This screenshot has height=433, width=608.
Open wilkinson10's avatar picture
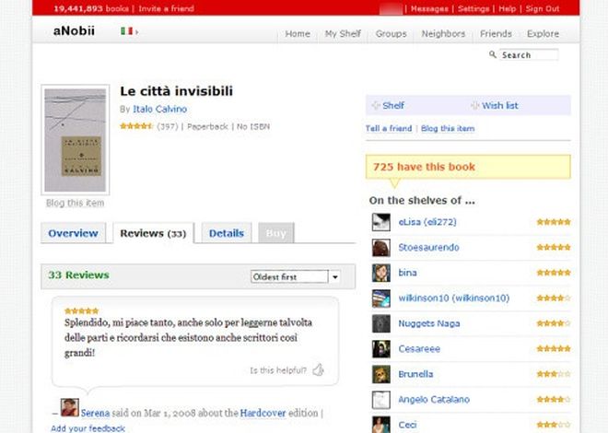click(381, 298)
